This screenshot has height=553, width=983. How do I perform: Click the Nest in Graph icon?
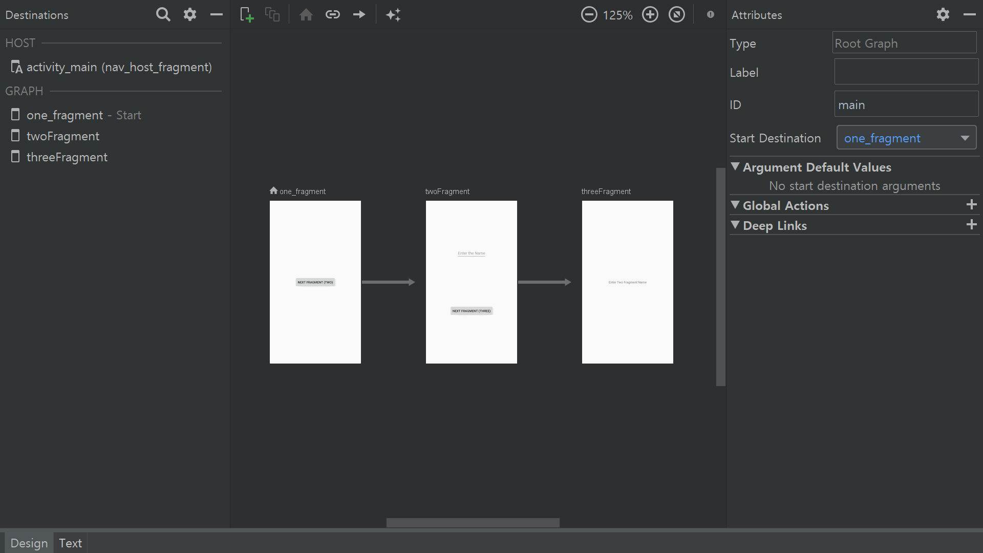point(272,15)
